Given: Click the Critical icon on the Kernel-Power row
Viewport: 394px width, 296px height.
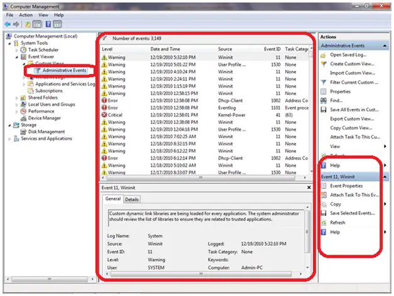Looking at the screenshot, I should (104, 115).
